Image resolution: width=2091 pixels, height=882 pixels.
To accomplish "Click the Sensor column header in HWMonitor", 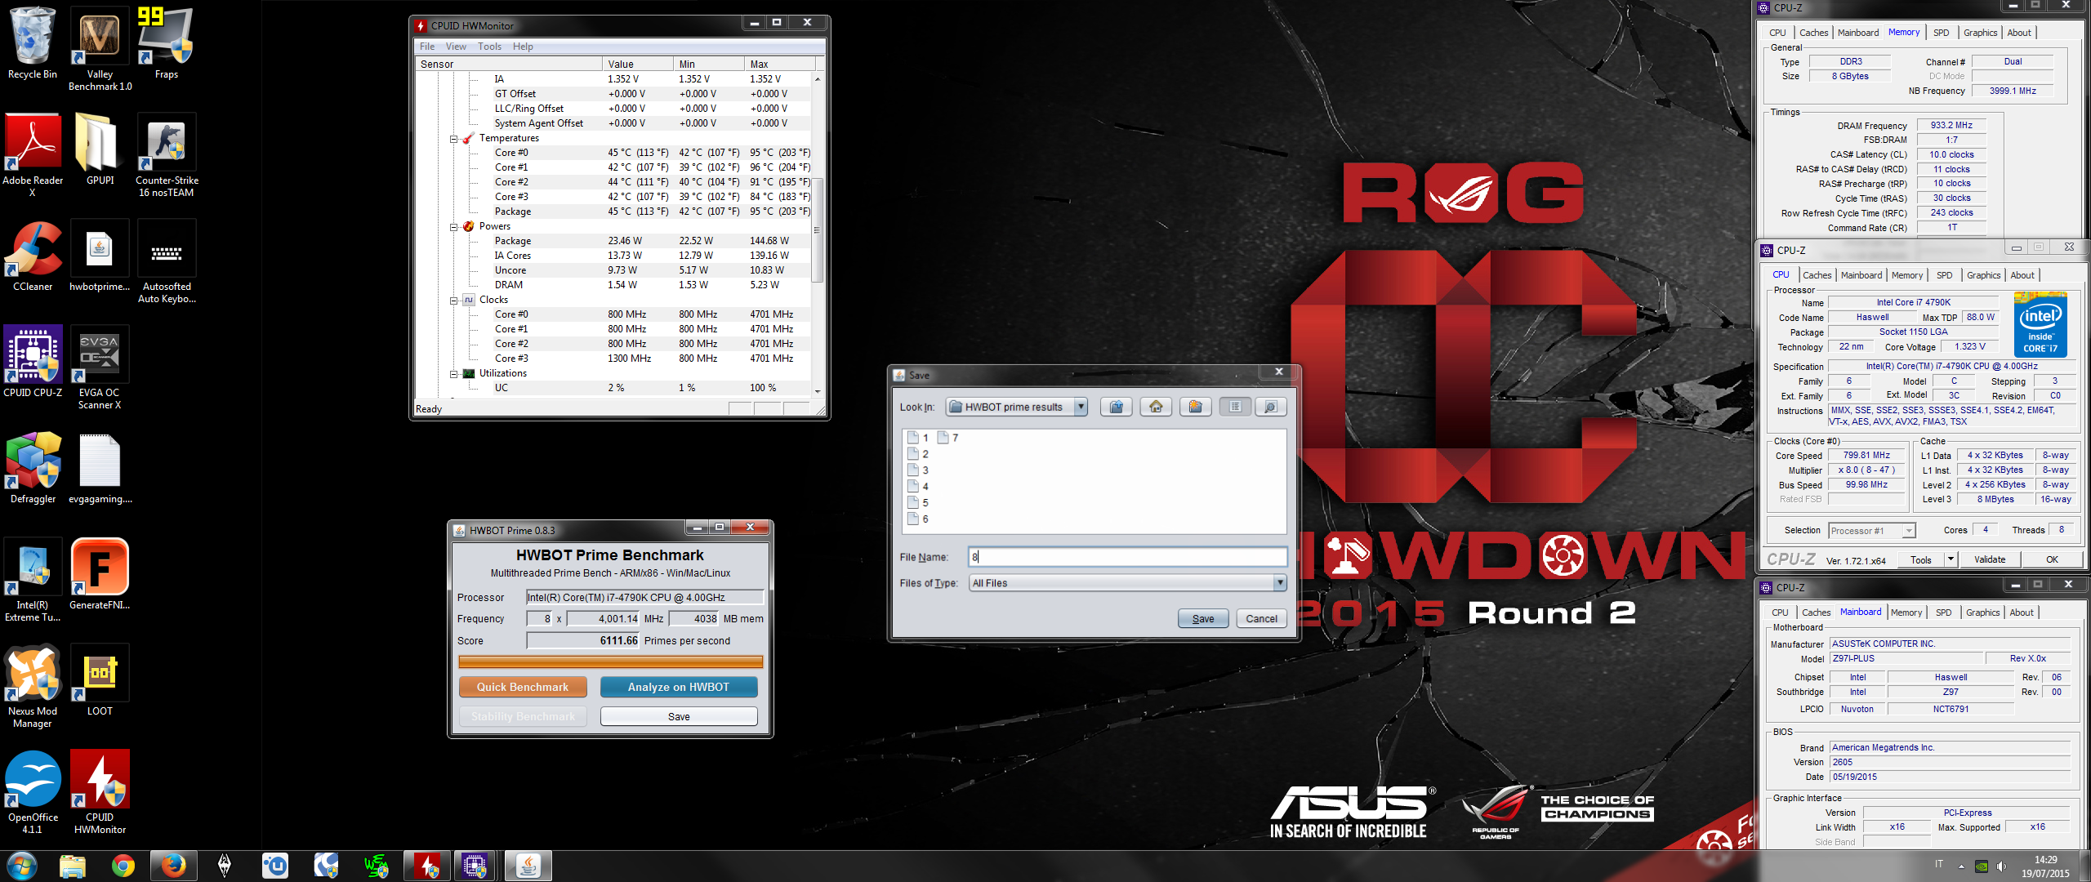I will [x=509, y=64].
